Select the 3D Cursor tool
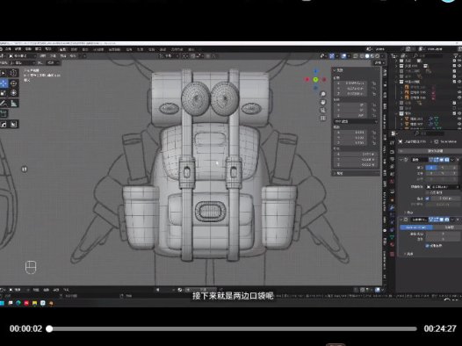Screen dimensions: 462x346 pyautogui.click(x=13, y=72)
